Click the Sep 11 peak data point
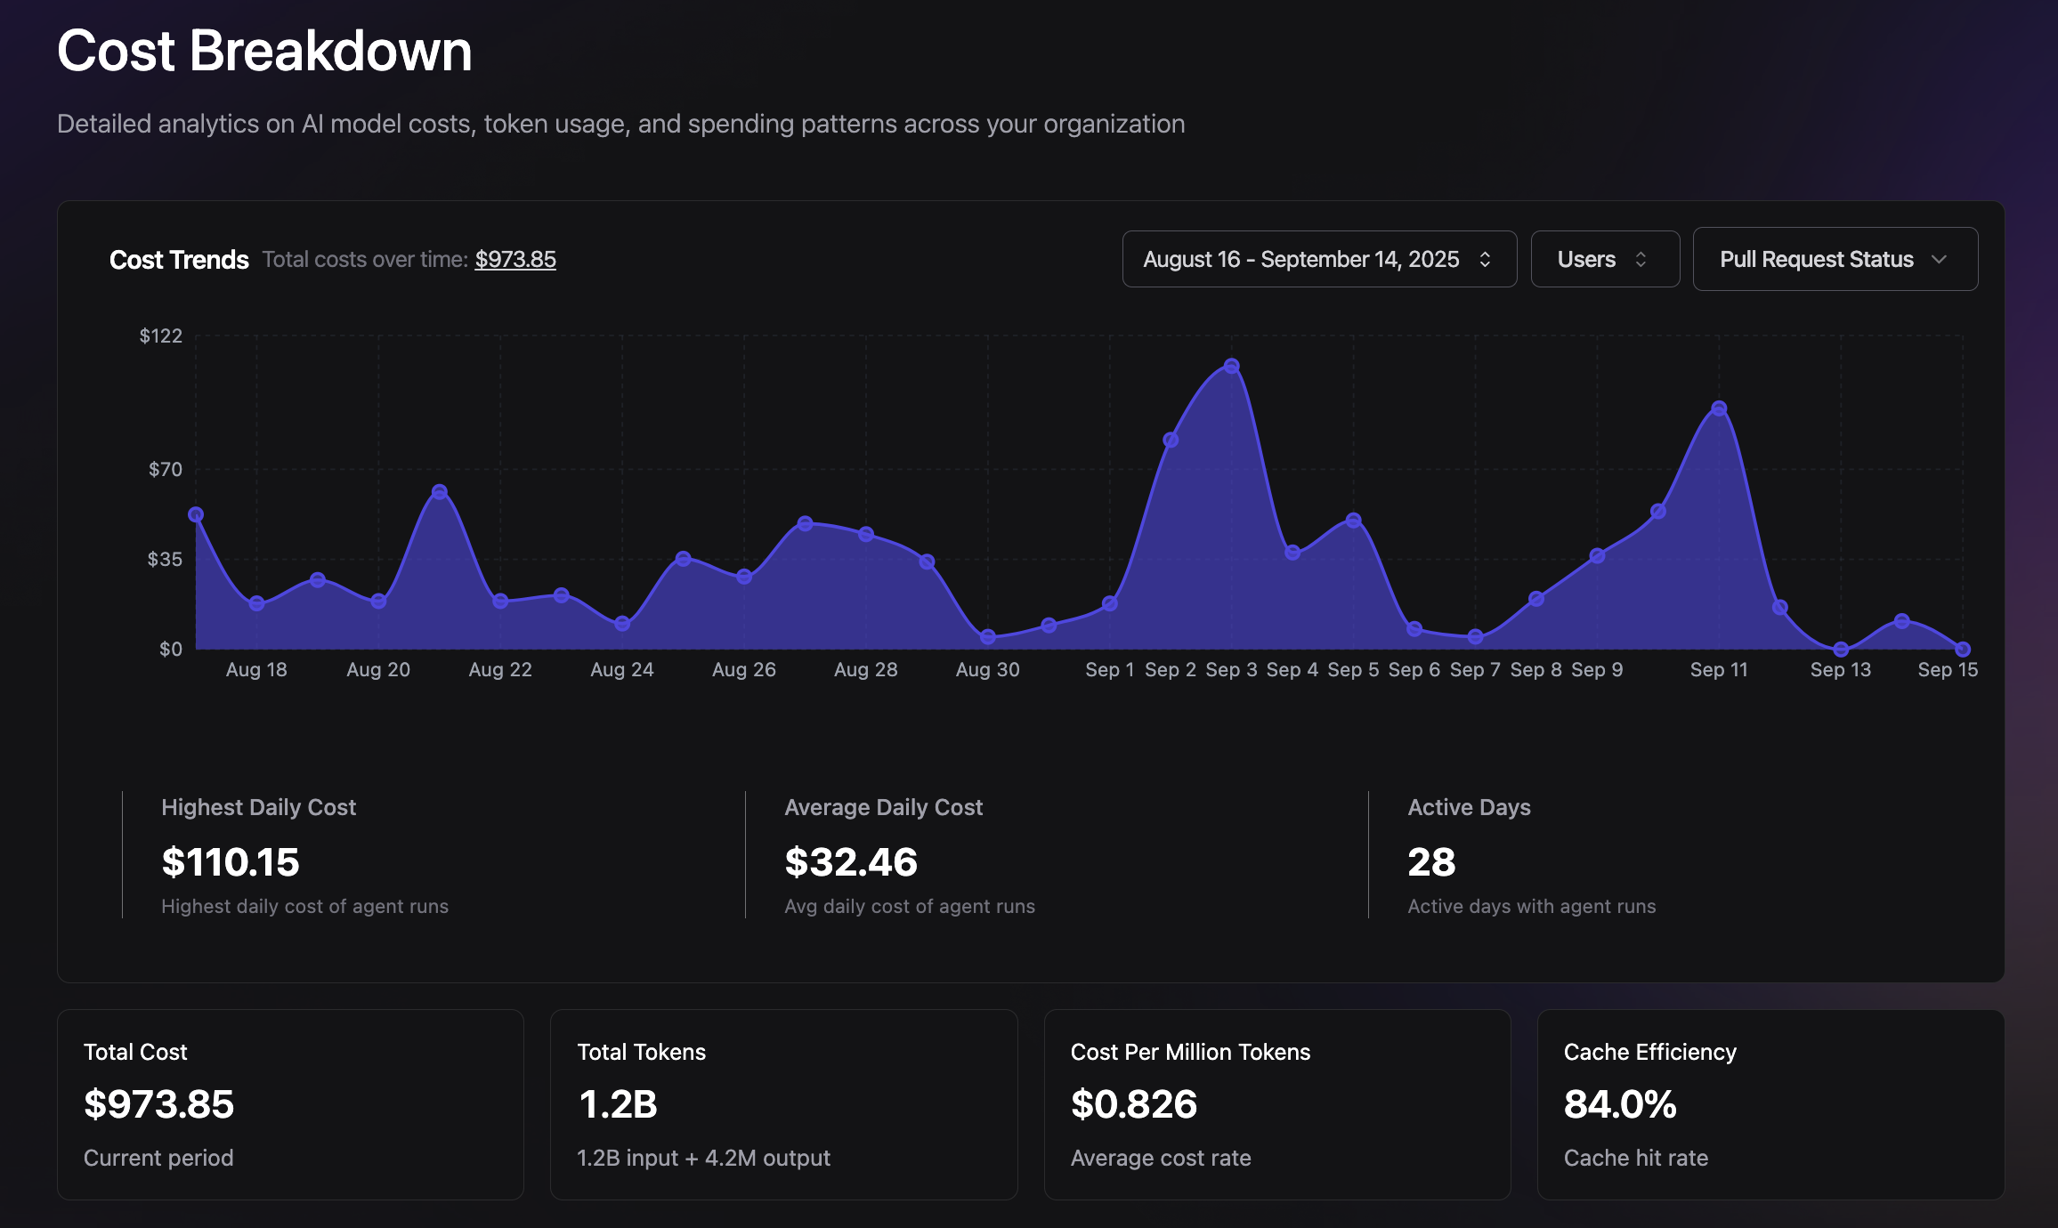The height and width of the screenshot is (1228, 2058). [1719, 408]
